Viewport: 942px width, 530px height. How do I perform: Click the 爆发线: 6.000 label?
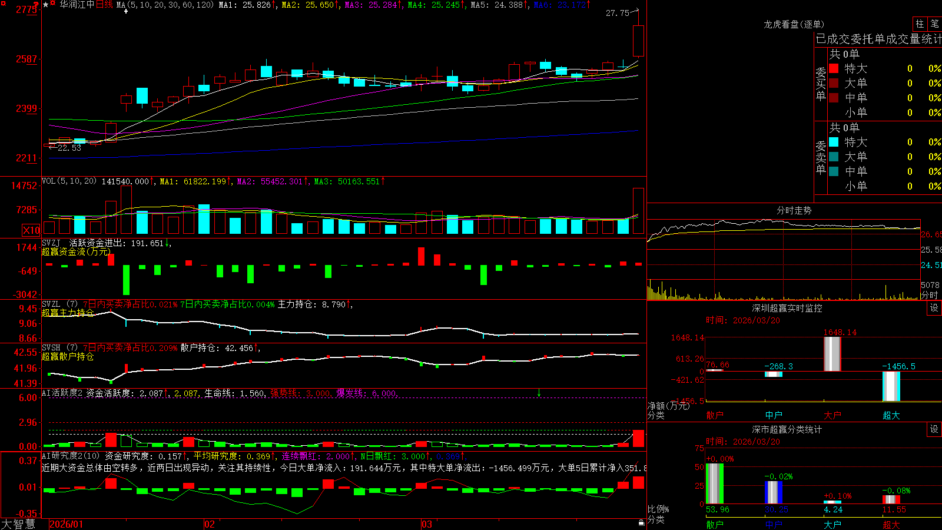coord(367,393)
